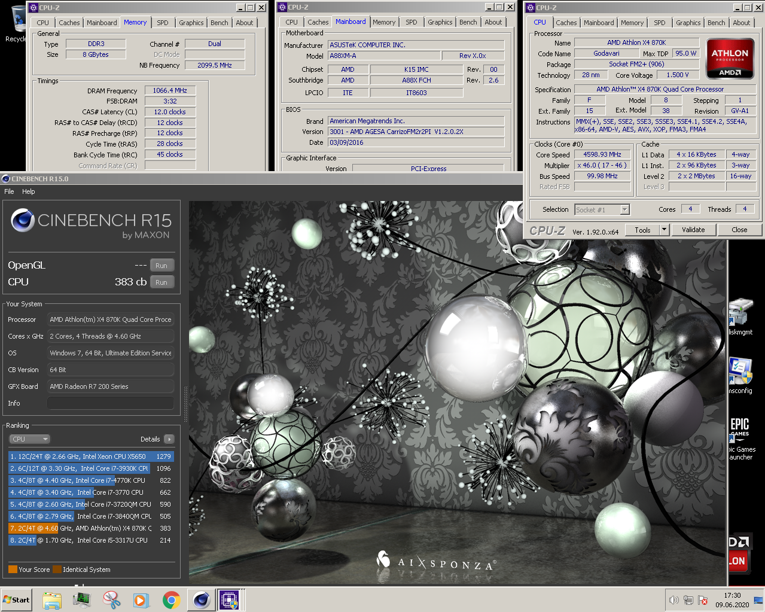
Task: Open the Cinebench File menu
Action: click(9, 191)
